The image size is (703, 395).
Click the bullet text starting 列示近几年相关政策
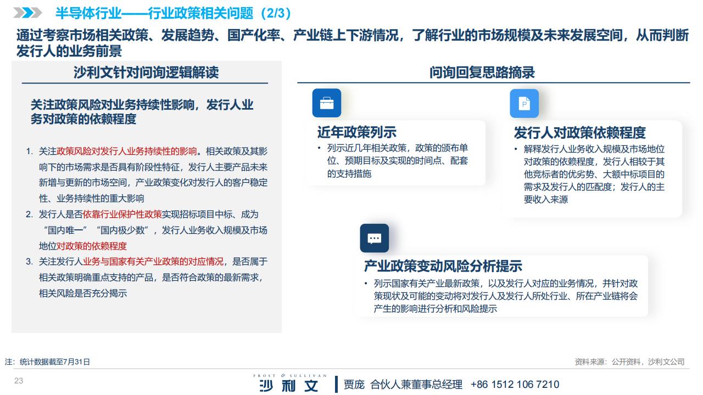pos(398,161)
